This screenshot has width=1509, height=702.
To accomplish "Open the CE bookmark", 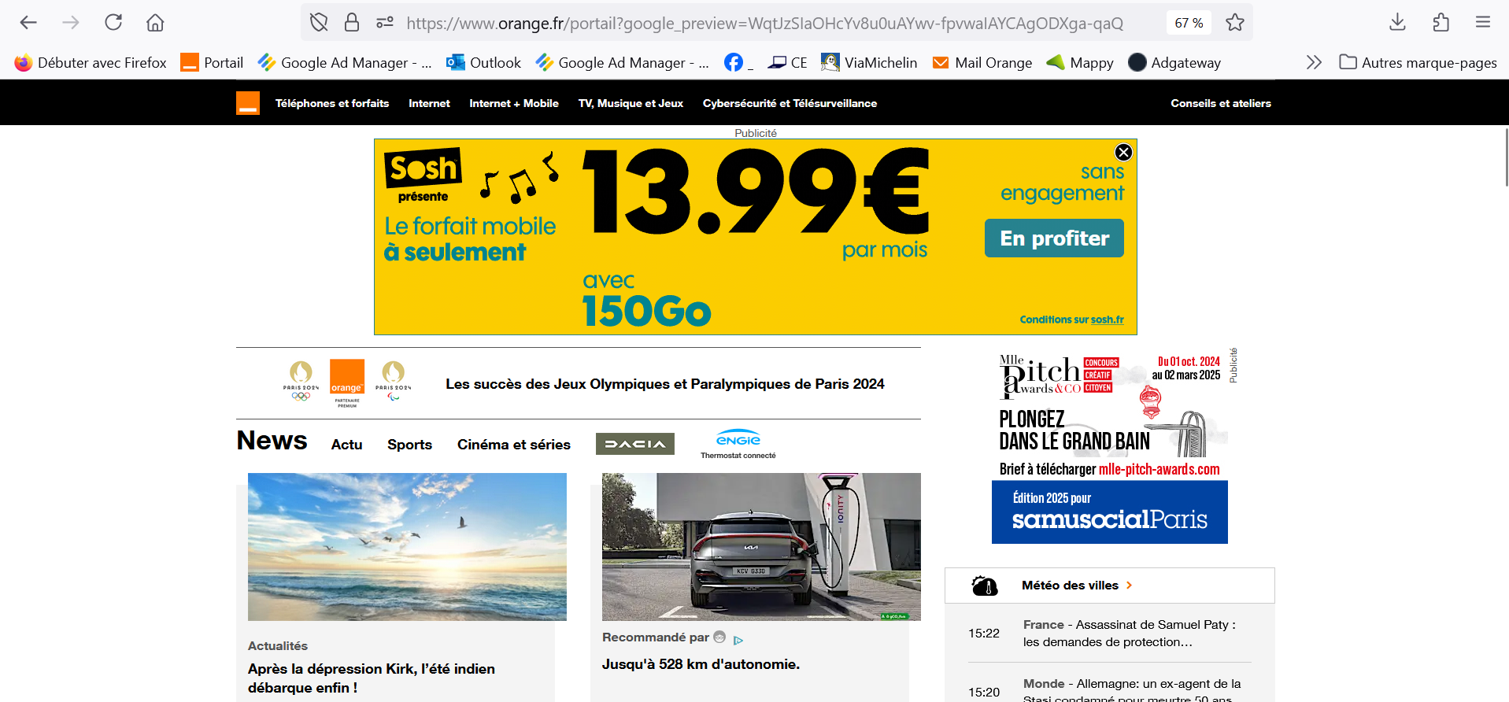I will (788, 62).
